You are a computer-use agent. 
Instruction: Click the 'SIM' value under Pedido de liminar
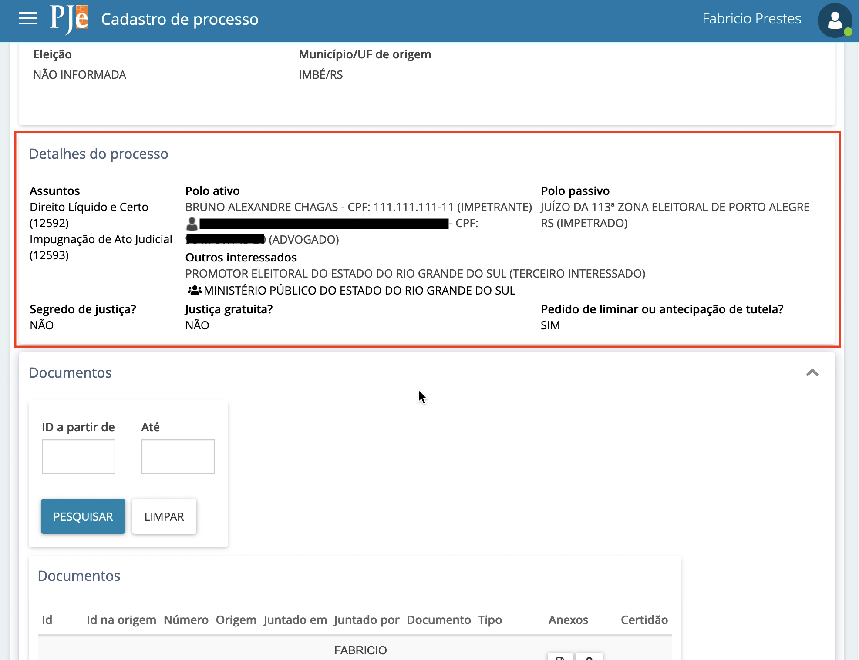point(550,325)
